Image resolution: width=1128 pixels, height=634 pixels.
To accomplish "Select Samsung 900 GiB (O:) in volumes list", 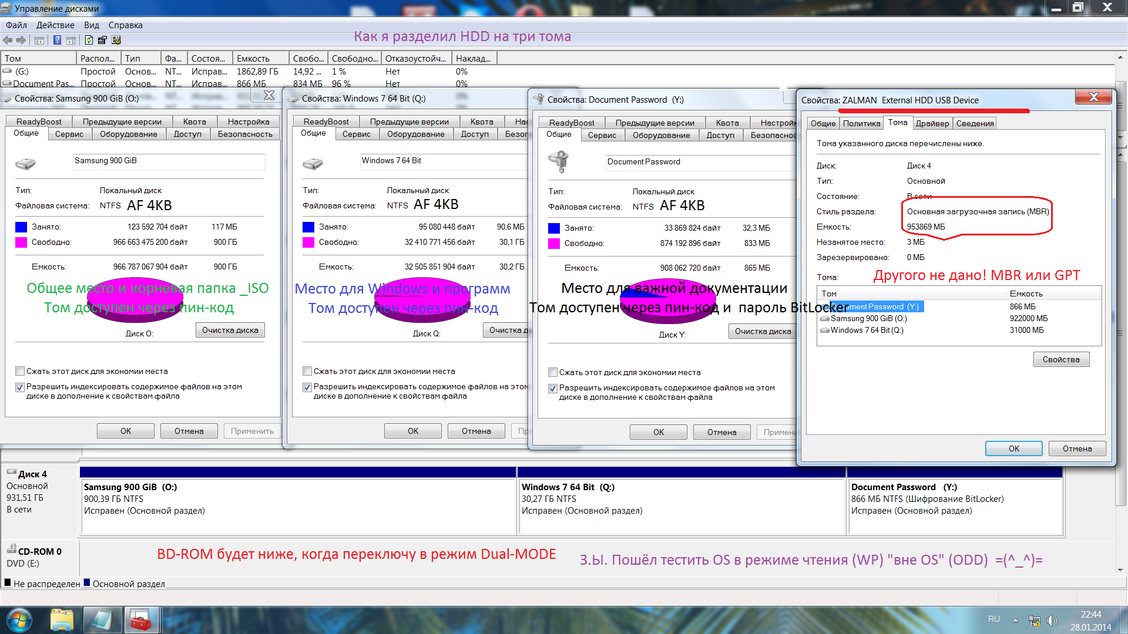I will (x=868, y=318).
